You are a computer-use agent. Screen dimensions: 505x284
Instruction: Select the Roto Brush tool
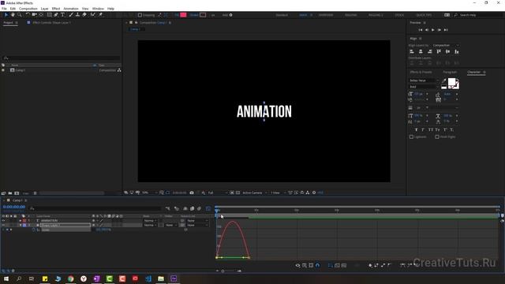tap(93, 15)
